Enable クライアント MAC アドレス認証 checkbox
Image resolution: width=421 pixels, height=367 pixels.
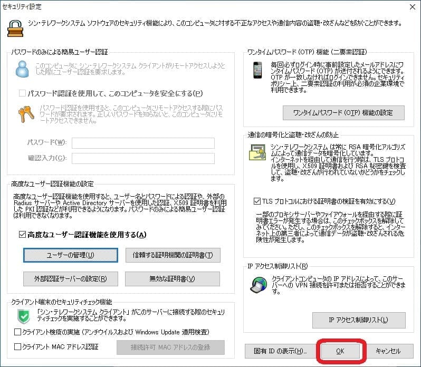click(x=18, y=347)
